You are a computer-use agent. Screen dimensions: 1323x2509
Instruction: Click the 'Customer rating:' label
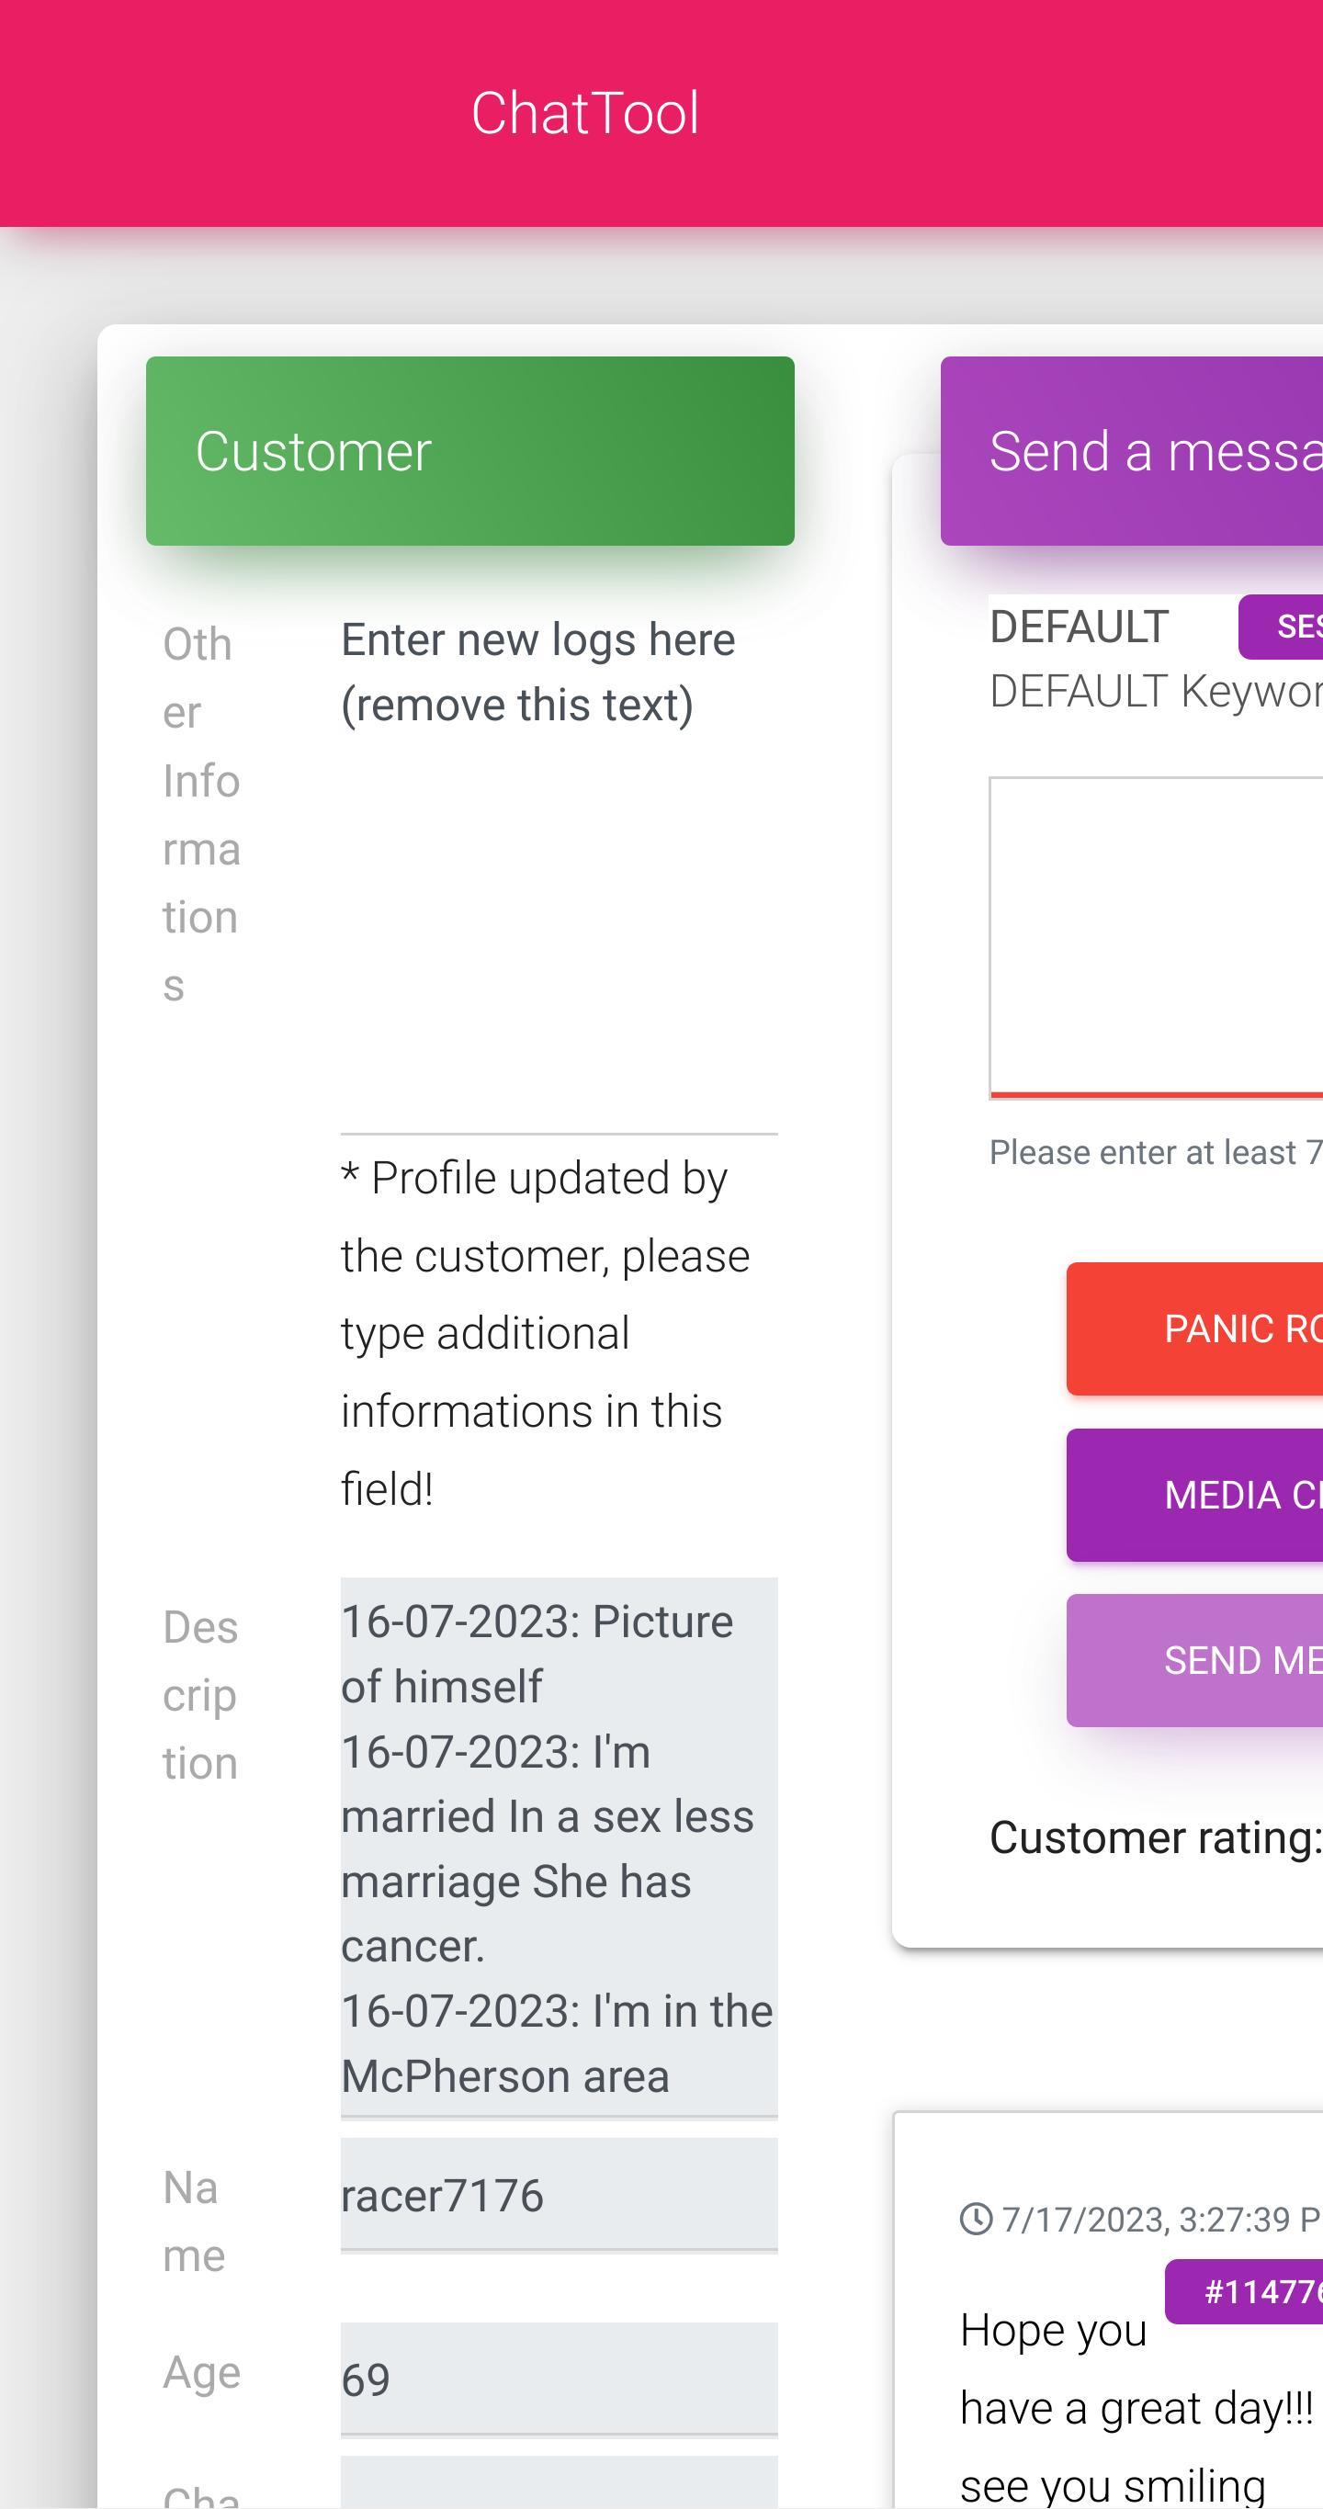pyautogui.click(x=1153, y=1838)
